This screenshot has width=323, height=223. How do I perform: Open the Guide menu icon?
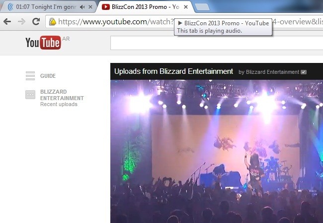(x=30, y=76)
